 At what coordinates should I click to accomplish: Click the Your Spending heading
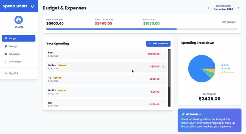[x=57, y=44]
